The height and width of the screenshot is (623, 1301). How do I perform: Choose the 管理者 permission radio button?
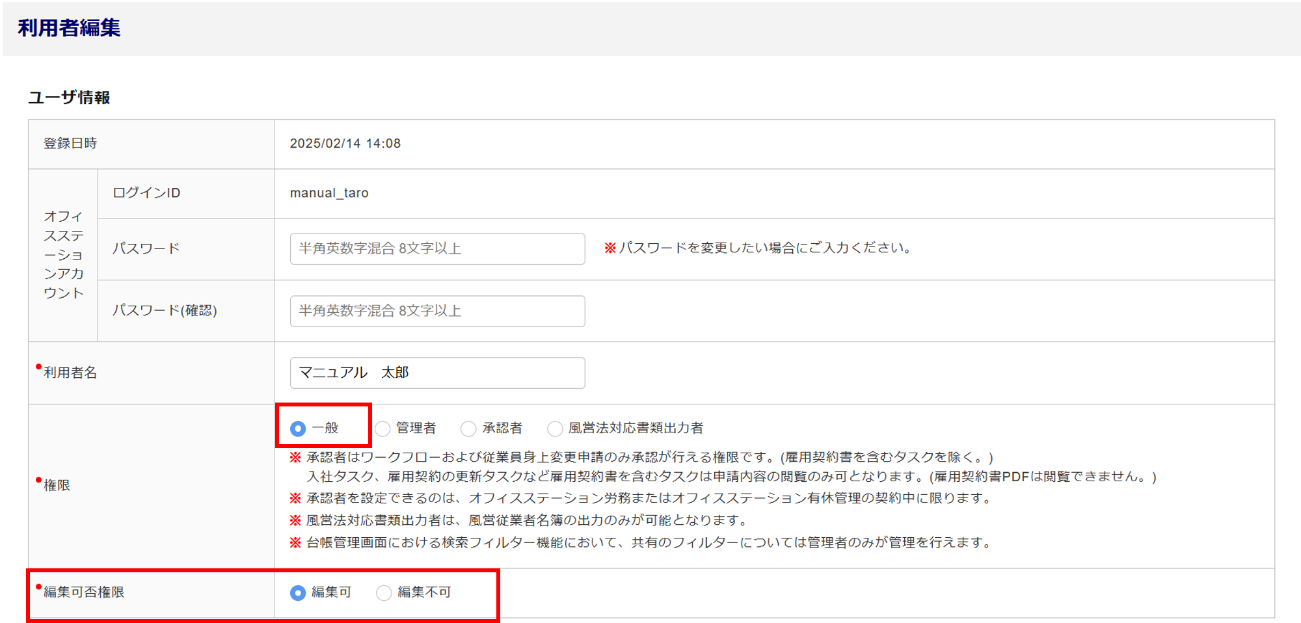pos(383,429)
